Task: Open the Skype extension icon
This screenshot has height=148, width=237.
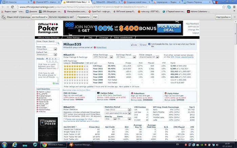Action: click(229, 7)
